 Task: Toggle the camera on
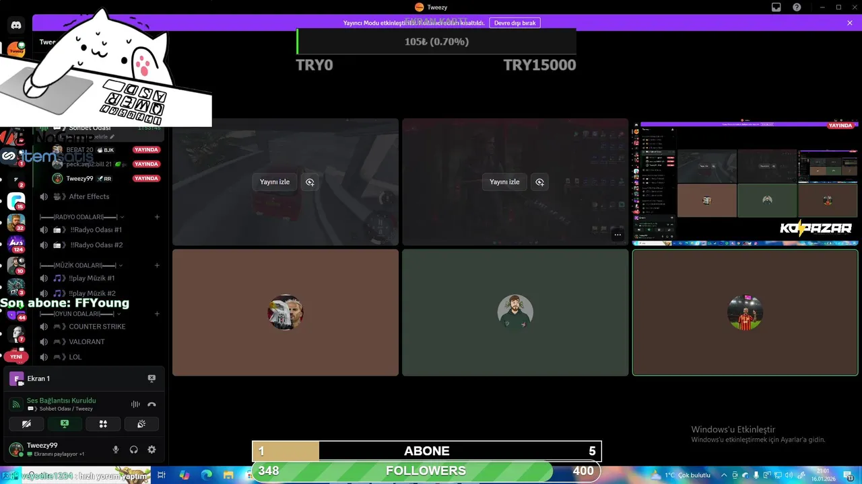pyautogui.click(x=26, y=424)
